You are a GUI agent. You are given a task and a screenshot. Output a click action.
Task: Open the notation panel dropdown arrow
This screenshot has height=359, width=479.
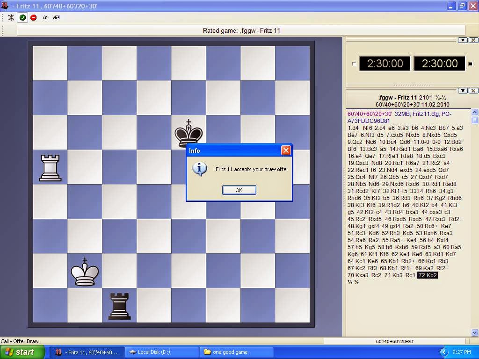[x=463, y=90]
